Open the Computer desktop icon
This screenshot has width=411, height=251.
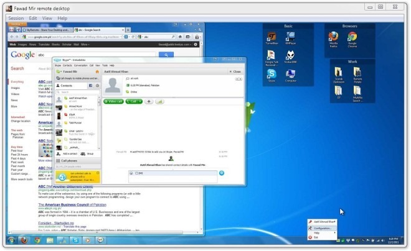coord(290,76)
